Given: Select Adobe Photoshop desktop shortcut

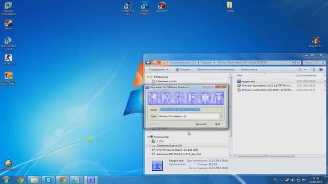Looking at the screenshot, I should tap(145, 8).
